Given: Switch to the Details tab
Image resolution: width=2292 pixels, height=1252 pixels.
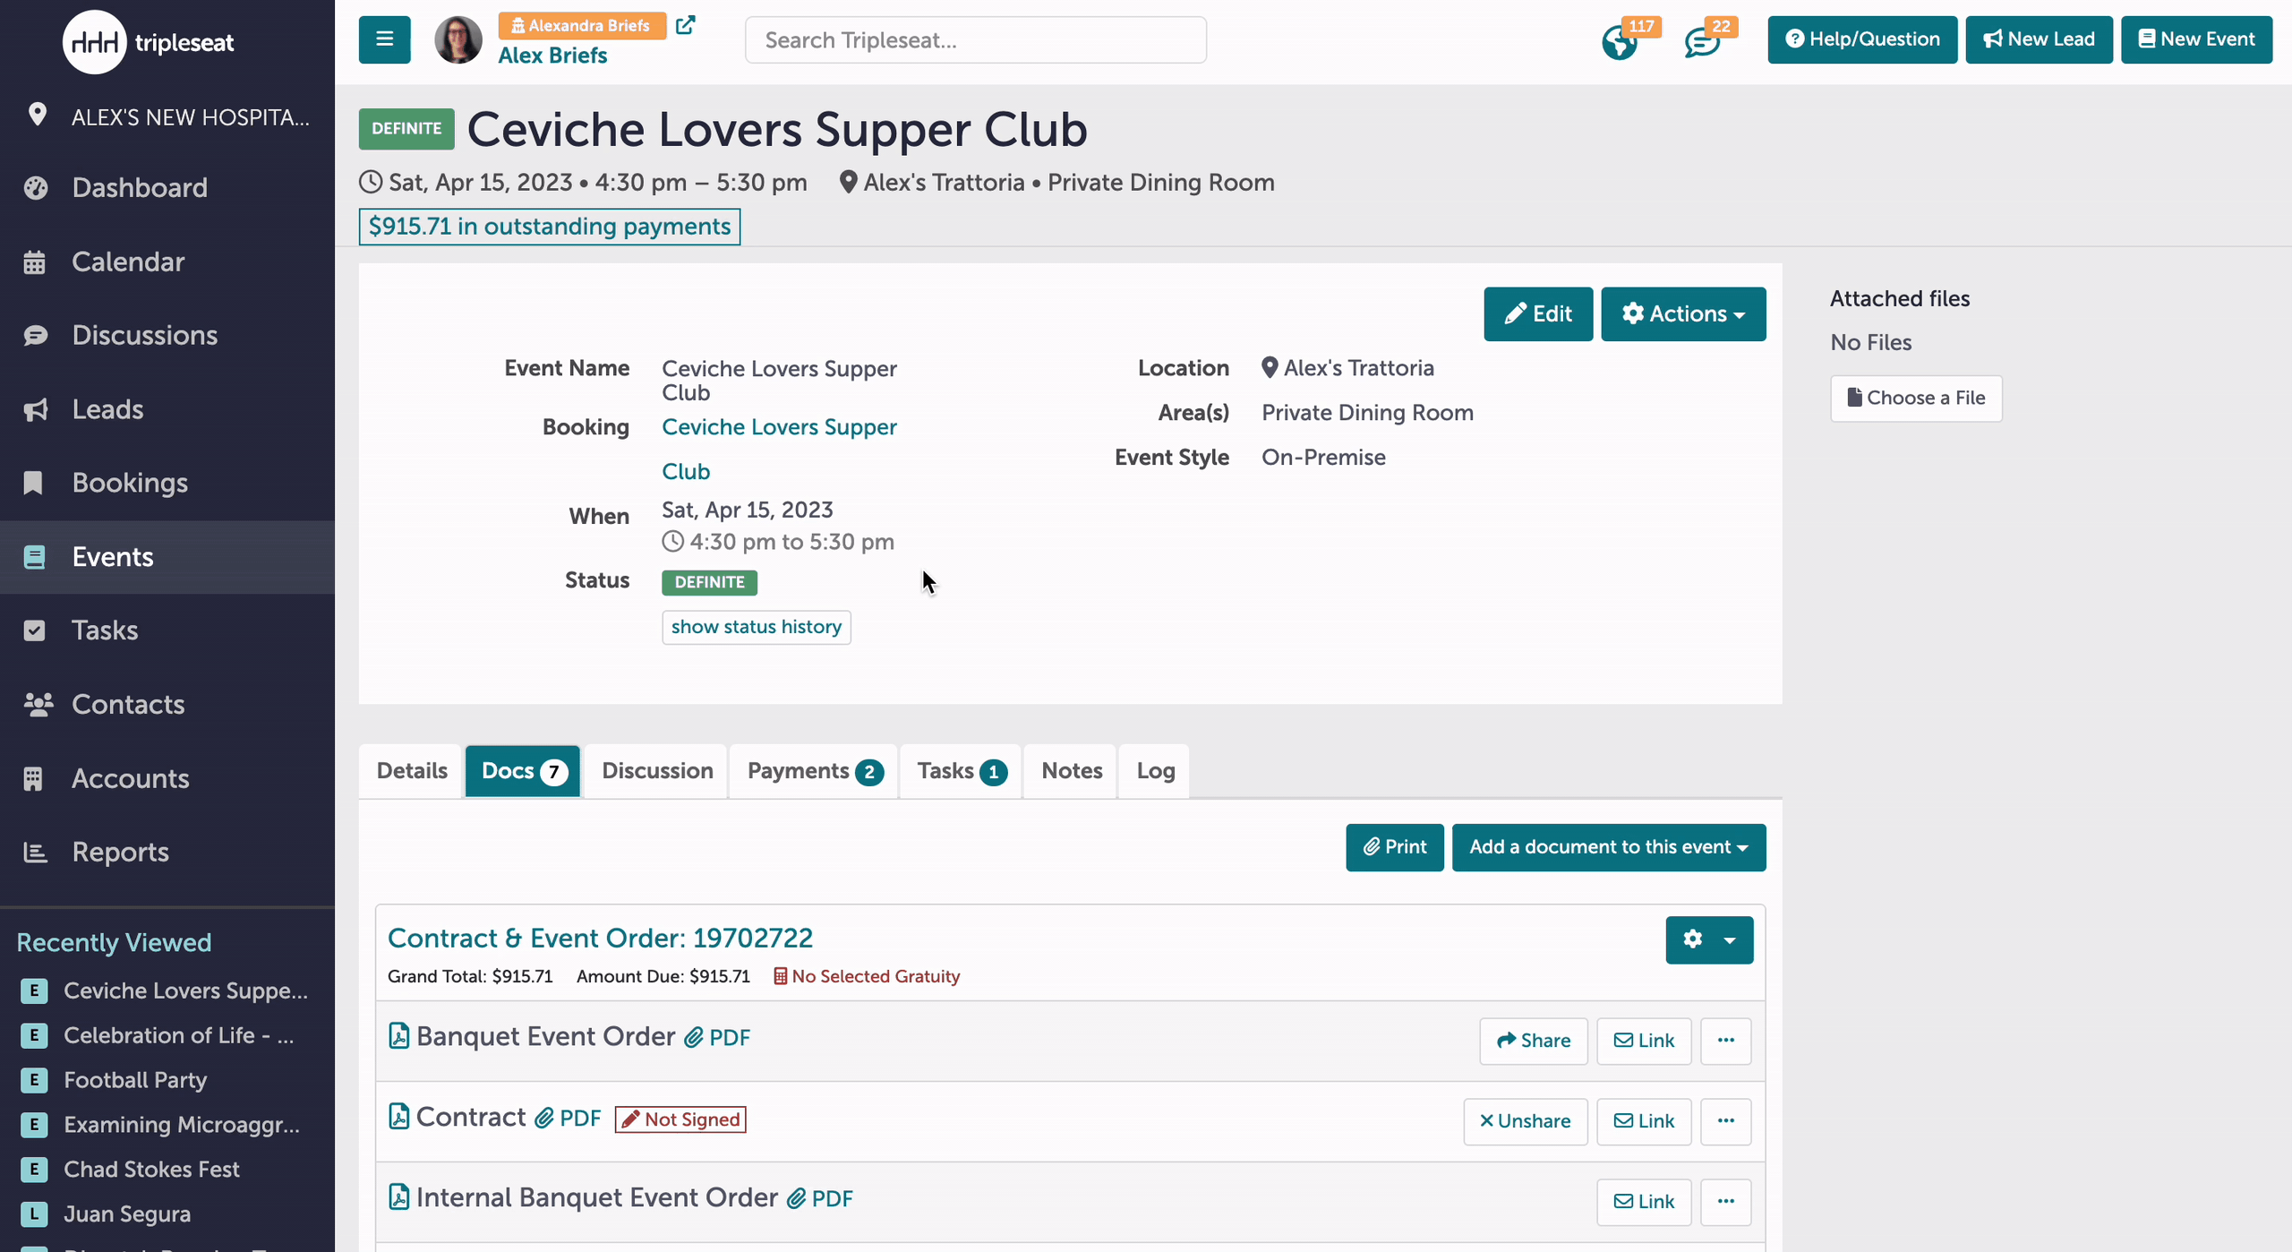Looking at the screenshot, I should tap(411, 771).
